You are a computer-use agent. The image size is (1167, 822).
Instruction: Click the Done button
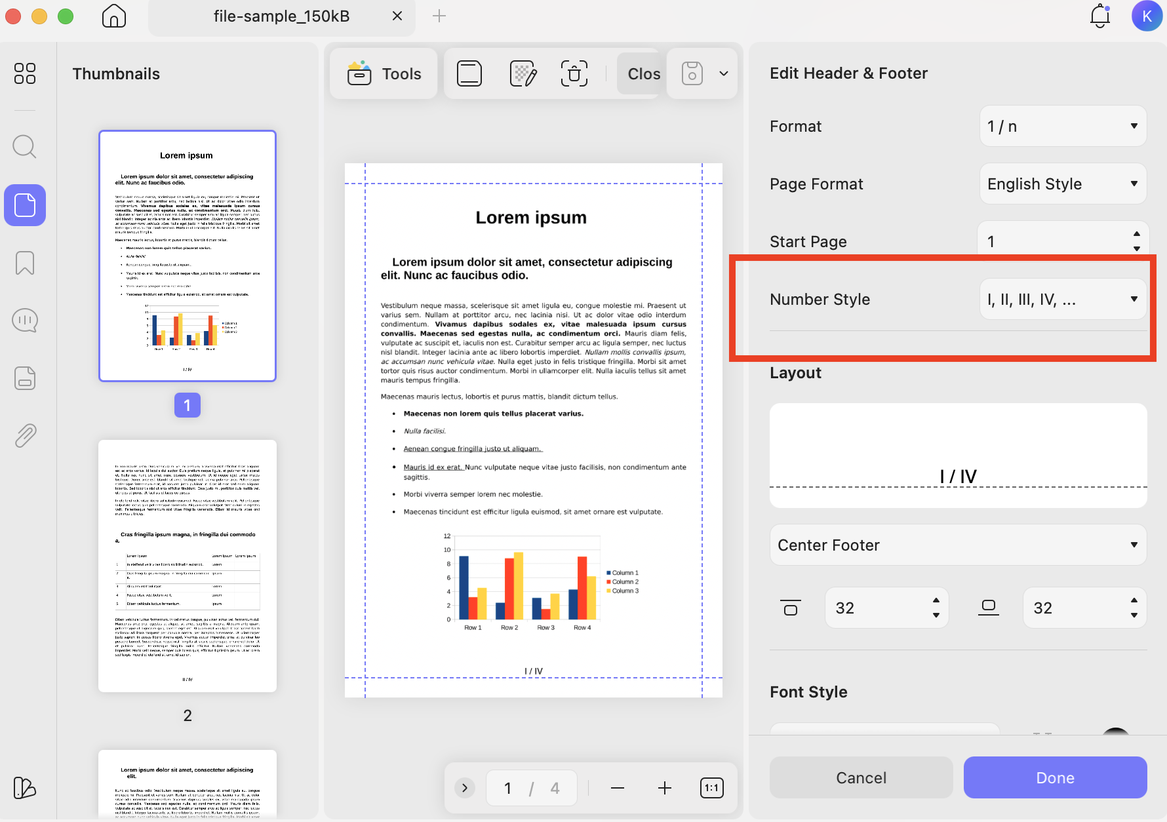point(1054,777)
